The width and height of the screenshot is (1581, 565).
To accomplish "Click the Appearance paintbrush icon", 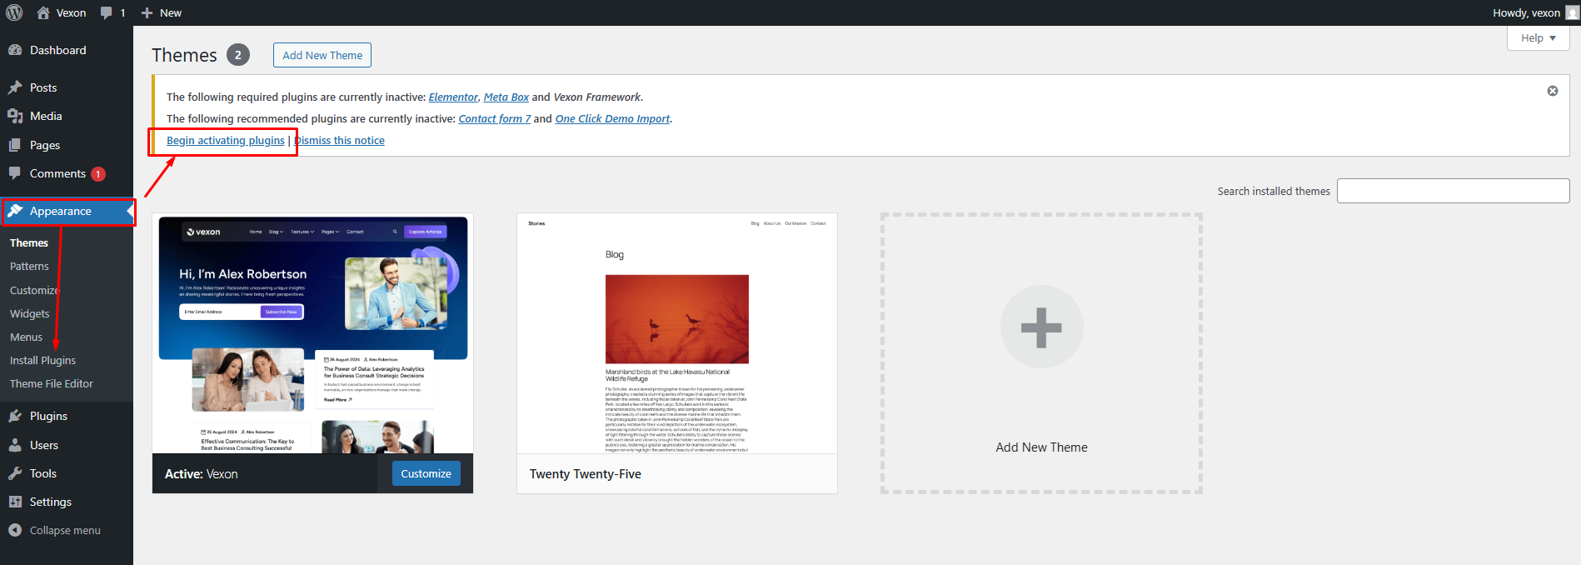I will coord(15,211).
